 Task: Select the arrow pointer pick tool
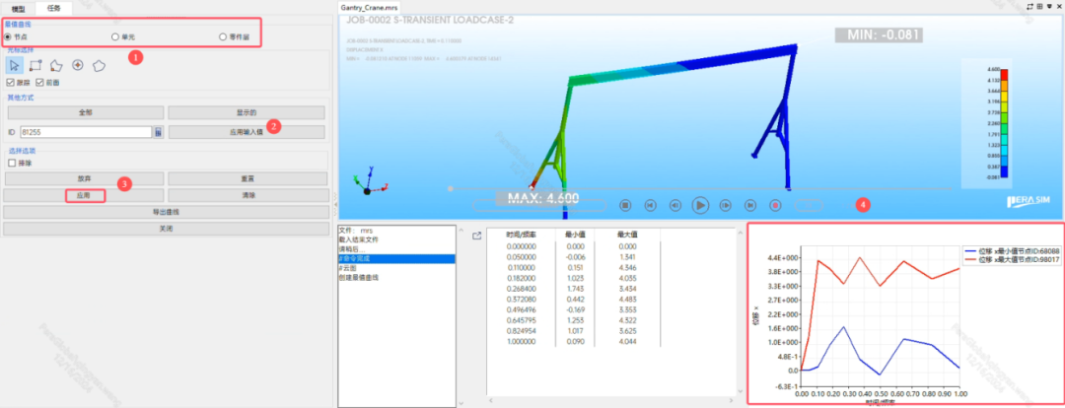[15, 65]
